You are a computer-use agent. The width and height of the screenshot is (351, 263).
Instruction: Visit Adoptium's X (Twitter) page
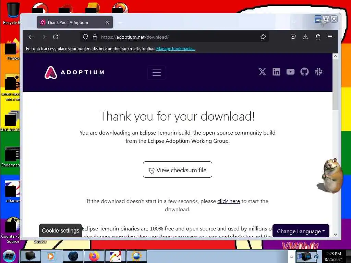pos(262,72)
